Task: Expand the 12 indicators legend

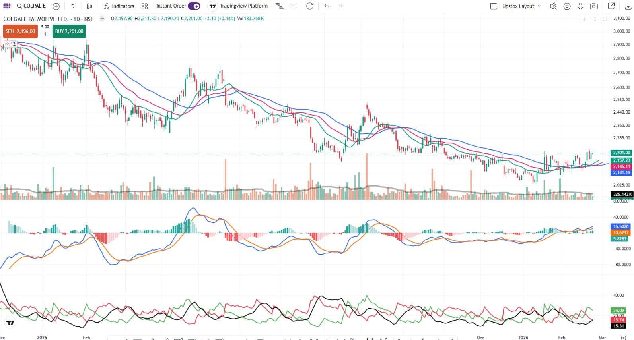Action: [x=10, y=44]
